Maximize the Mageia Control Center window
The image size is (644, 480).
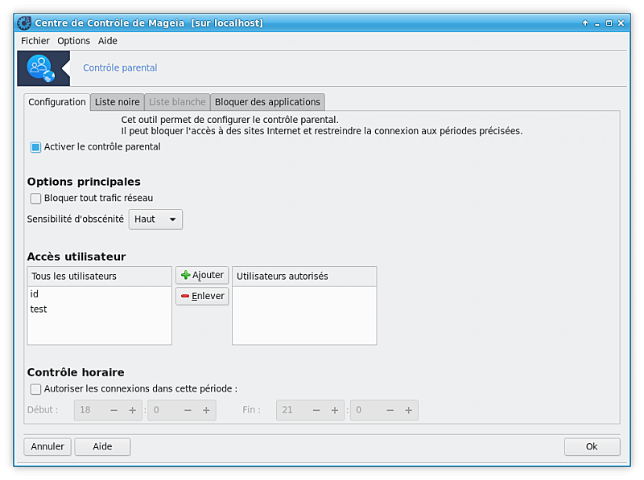[609, 23]
